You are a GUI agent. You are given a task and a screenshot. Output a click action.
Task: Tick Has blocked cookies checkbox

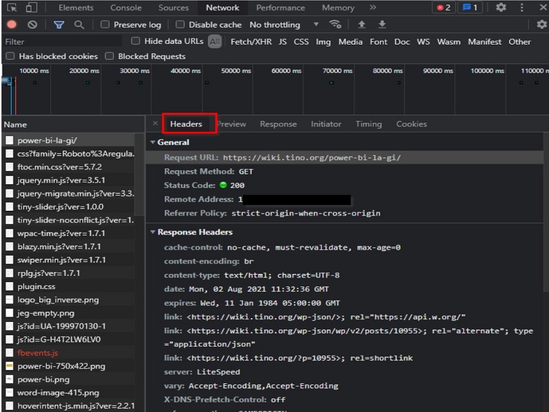pos(10,56)
